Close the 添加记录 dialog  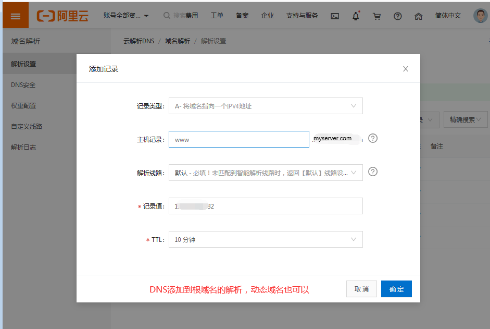(405, 69)
